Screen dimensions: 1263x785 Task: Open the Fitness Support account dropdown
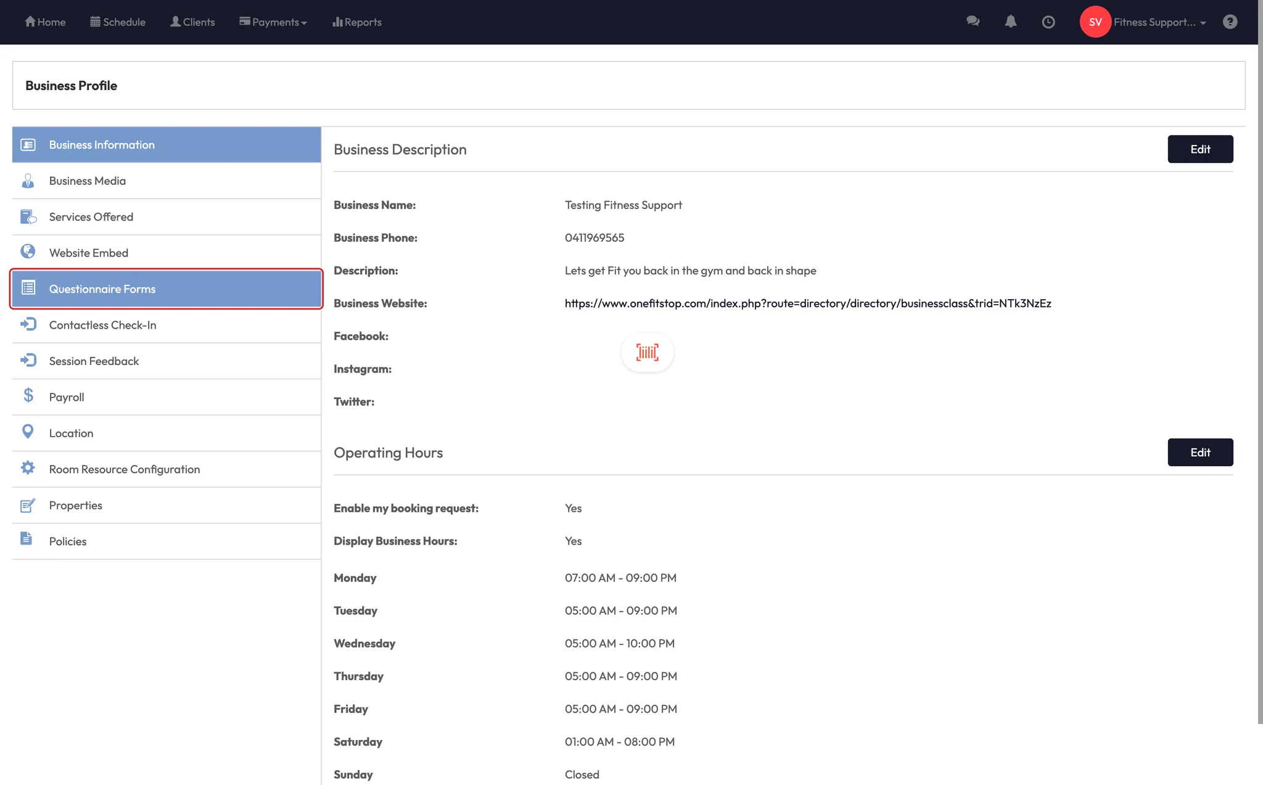point(1159,22)
